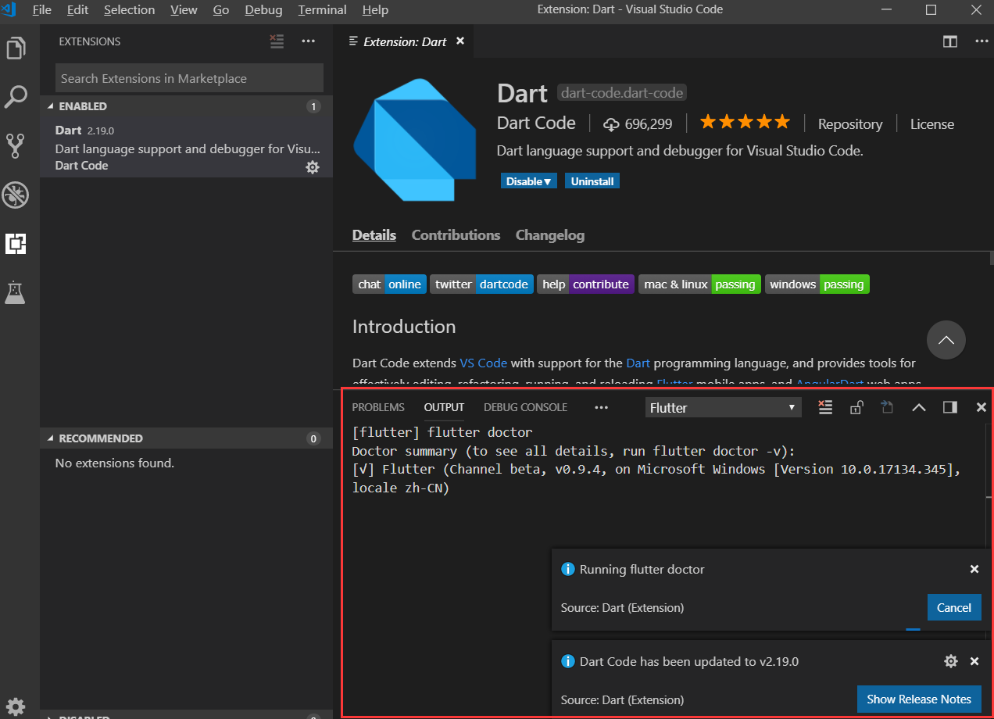Open the Edit menu
Image resolution: width=994 pixels, height=719 pixels.
pos(77,10)
